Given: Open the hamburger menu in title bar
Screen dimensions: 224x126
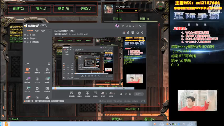Looking at the screenshot, I should click(133, 26).
